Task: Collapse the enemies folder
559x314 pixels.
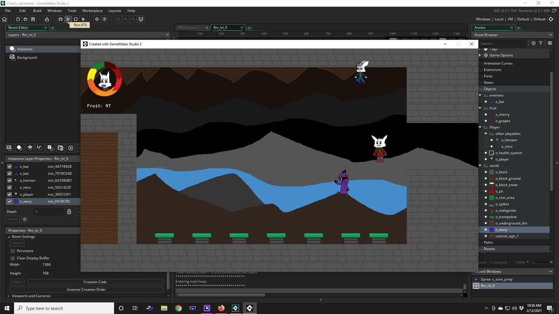Action: 480,96
